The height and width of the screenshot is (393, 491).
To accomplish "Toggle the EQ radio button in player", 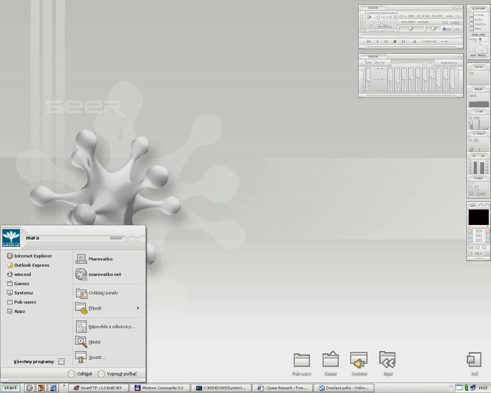I will [444, 29].
